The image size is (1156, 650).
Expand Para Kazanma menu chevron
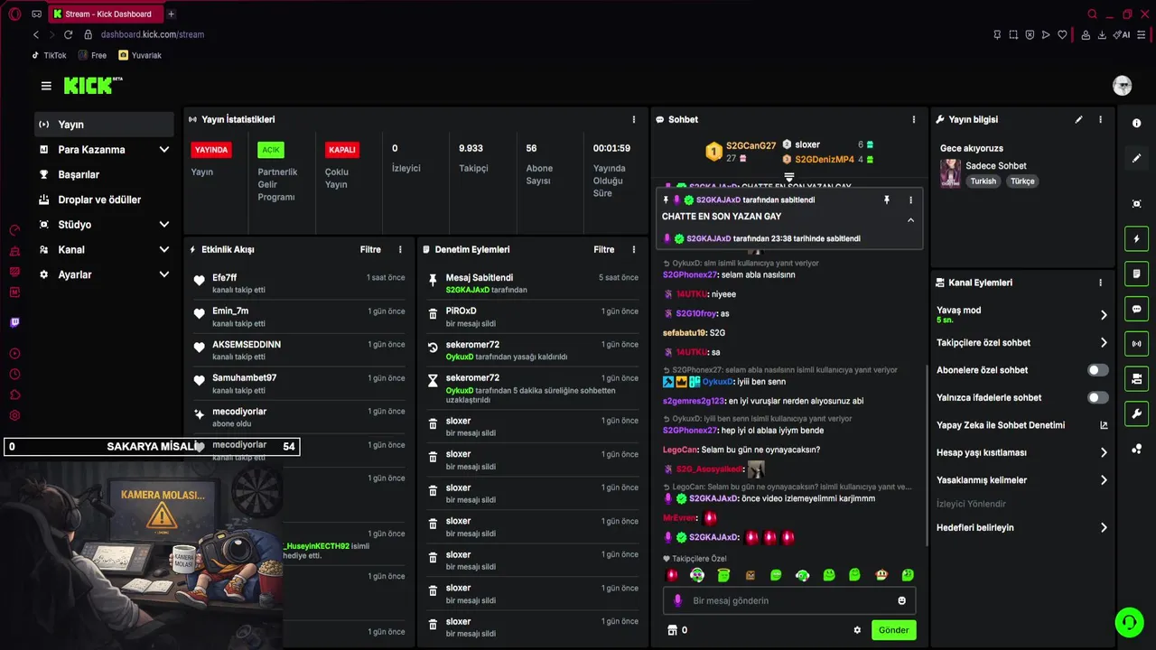tap(163, 150)
